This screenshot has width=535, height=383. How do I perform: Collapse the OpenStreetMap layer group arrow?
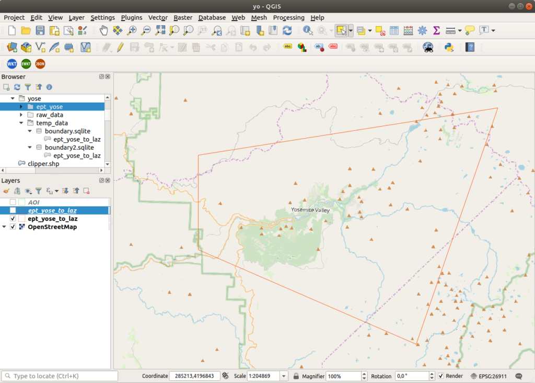point(4,227)
